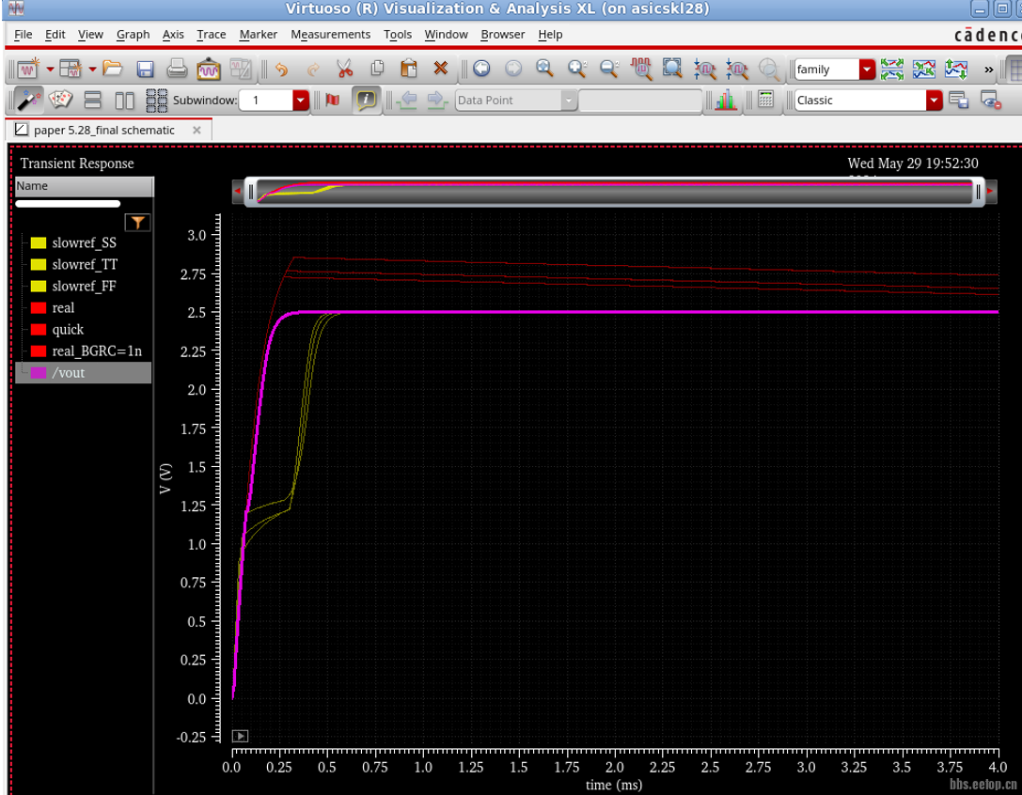Select the slowref_TT trace in legend
1022x795 pixels.
(85, 265)
